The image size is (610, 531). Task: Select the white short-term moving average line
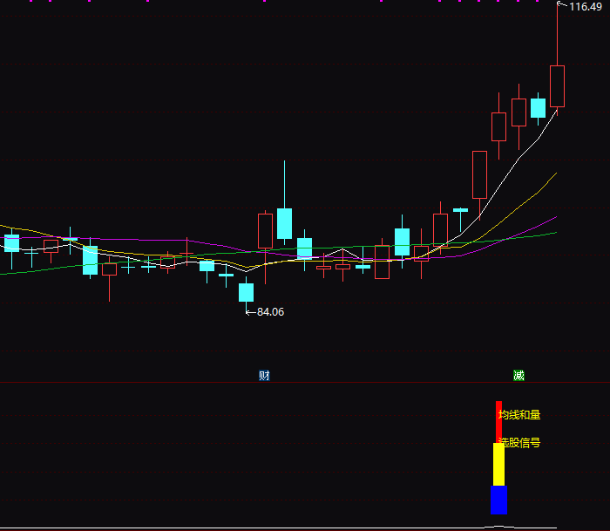(x=500, y=186)
